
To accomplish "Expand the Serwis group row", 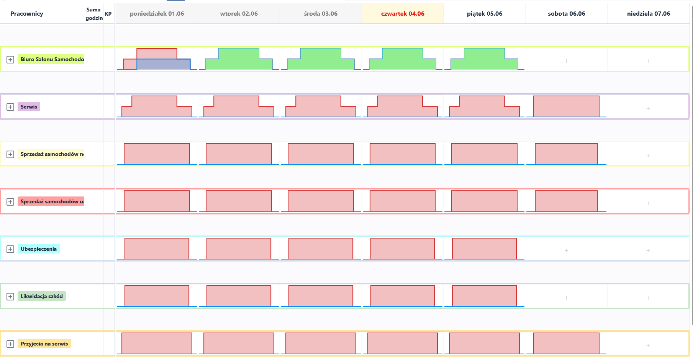I will pyautogui.click(x=10, y=107).
